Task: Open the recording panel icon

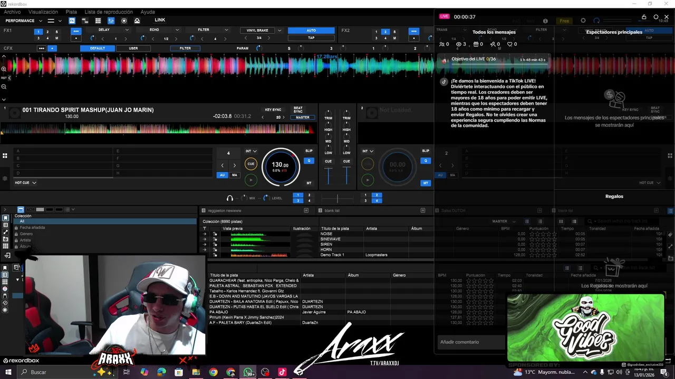Action: pyautogui.click(x=124, y=21)
